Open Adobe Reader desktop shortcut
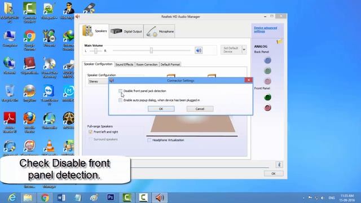Screen dimensions: 361x203 (10, 122)
